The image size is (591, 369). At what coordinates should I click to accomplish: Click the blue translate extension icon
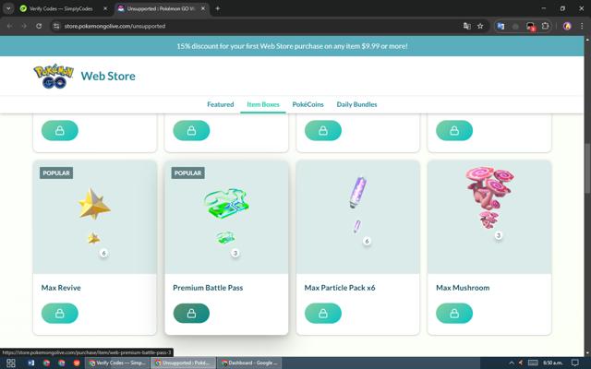click(501, 26)
